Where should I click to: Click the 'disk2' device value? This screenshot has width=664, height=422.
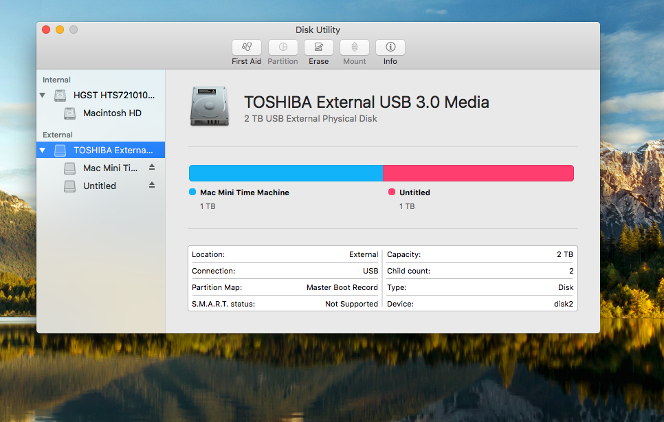pyautogui.click(x=563, y=304)
